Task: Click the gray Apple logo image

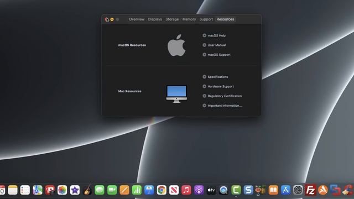Action: coord(176,45)
